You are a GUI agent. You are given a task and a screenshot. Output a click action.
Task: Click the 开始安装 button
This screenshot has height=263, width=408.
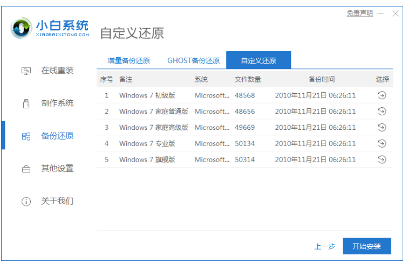pos(366,246)
